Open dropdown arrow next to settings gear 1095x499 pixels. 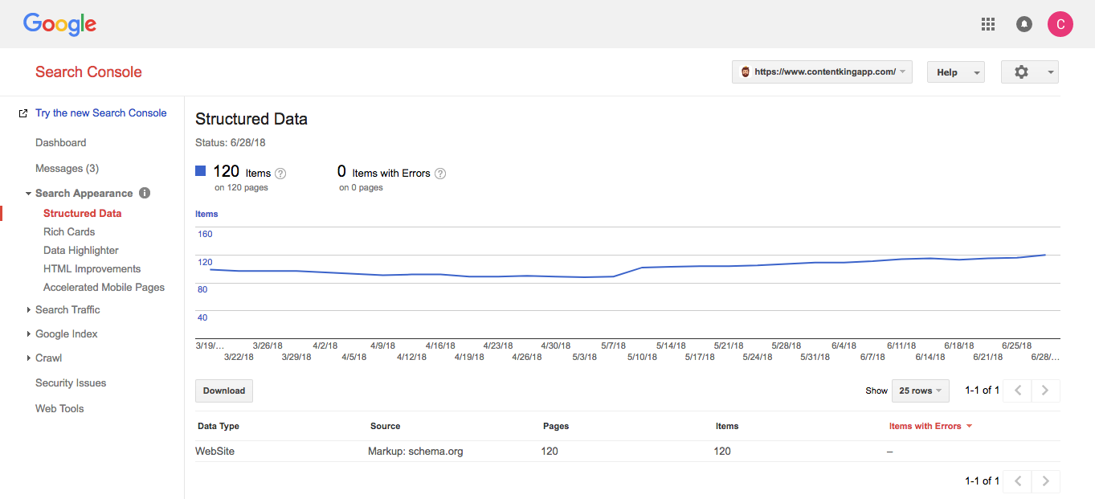1051,72
